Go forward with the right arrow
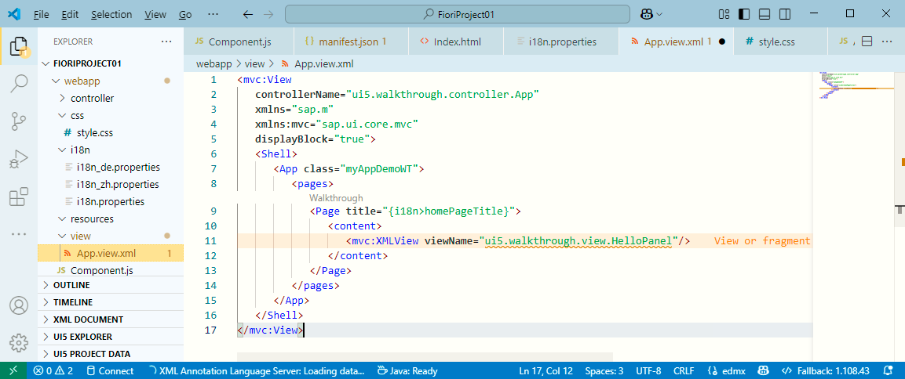The image size is (905, 379). [x=268, y=14]
